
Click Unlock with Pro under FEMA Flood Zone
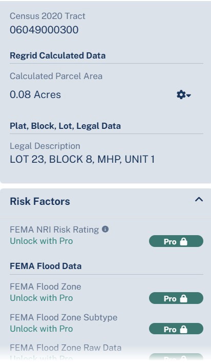coord(41,298)
